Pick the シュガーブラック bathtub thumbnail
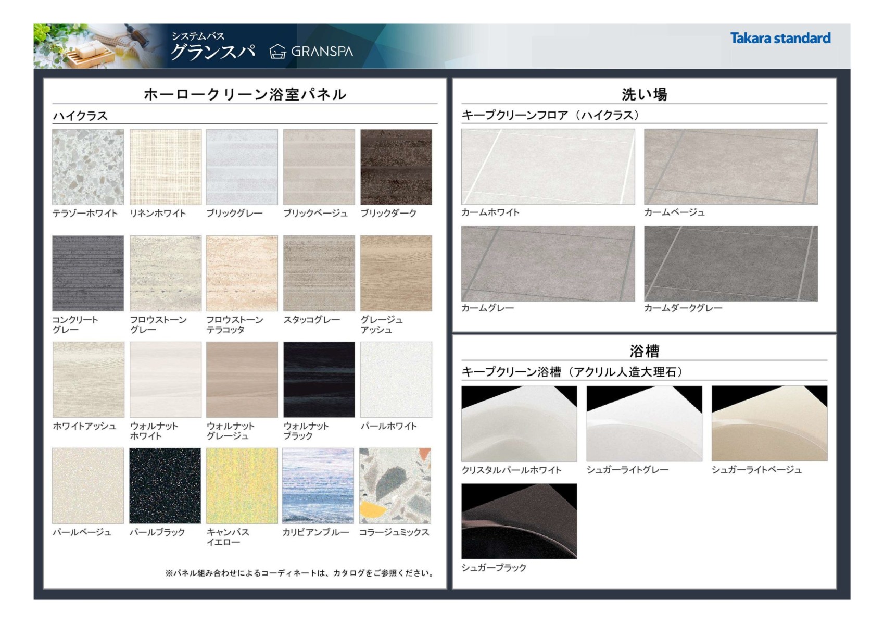Image resolution: width=884 pixels, height=625 pixels. [x=519, y=521]
